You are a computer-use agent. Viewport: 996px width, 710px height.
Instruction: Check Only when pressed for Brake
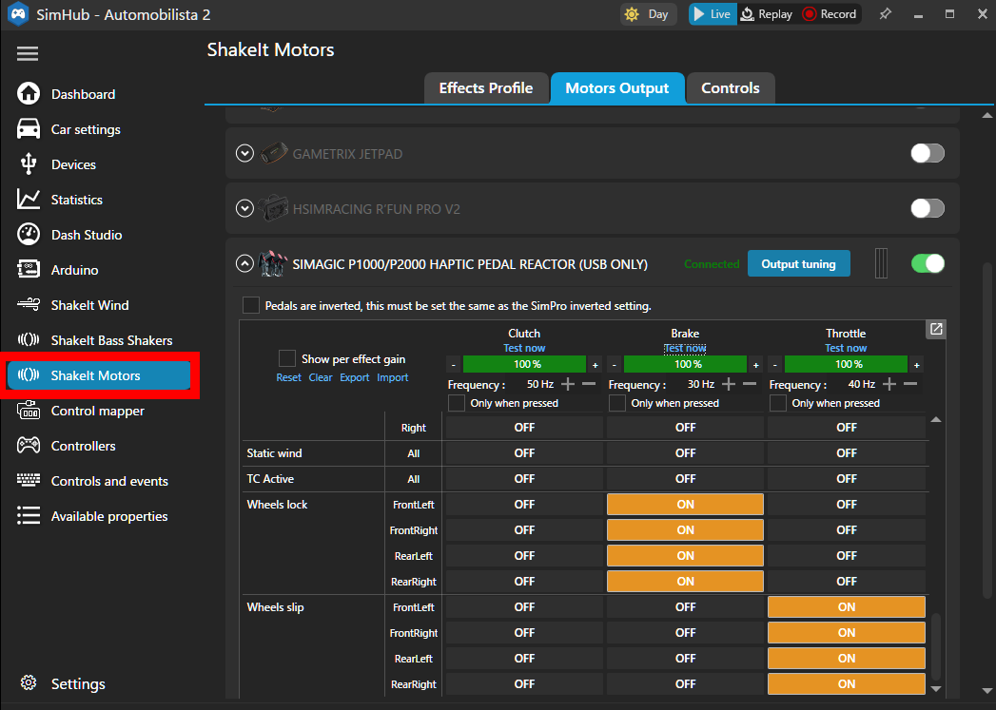(616, 403)
